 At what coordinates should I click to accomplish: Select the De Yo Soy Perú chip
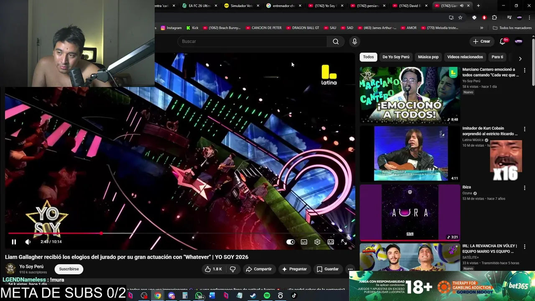[x=396, y=57]
